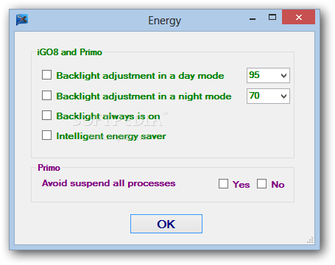Click the application icon in the title bar
335x265 pixels.
pos(22,20)
